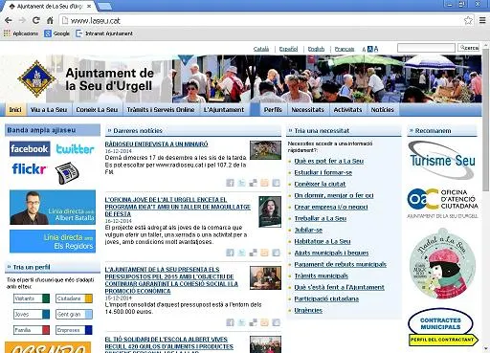Share pressupostos news on Twitter icon
490x353 pixels.
click(x=241, y=322)
